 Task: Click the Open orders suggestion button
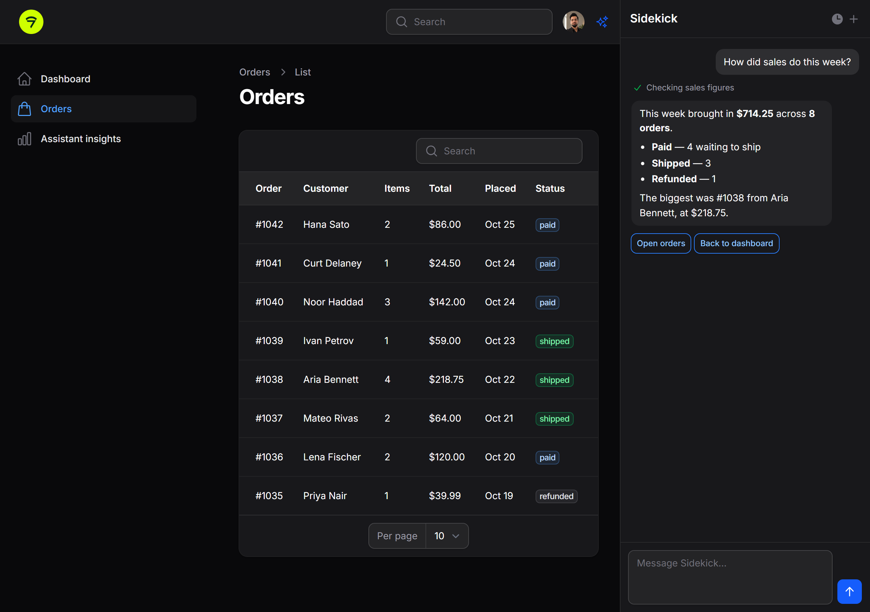(660, 243)
